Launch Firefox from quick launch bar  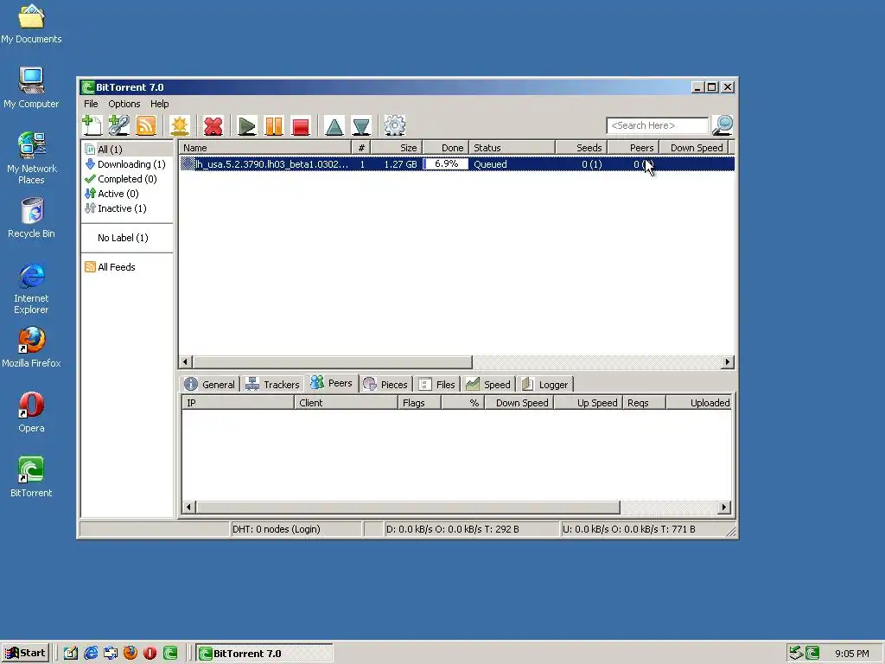point(131,654)
